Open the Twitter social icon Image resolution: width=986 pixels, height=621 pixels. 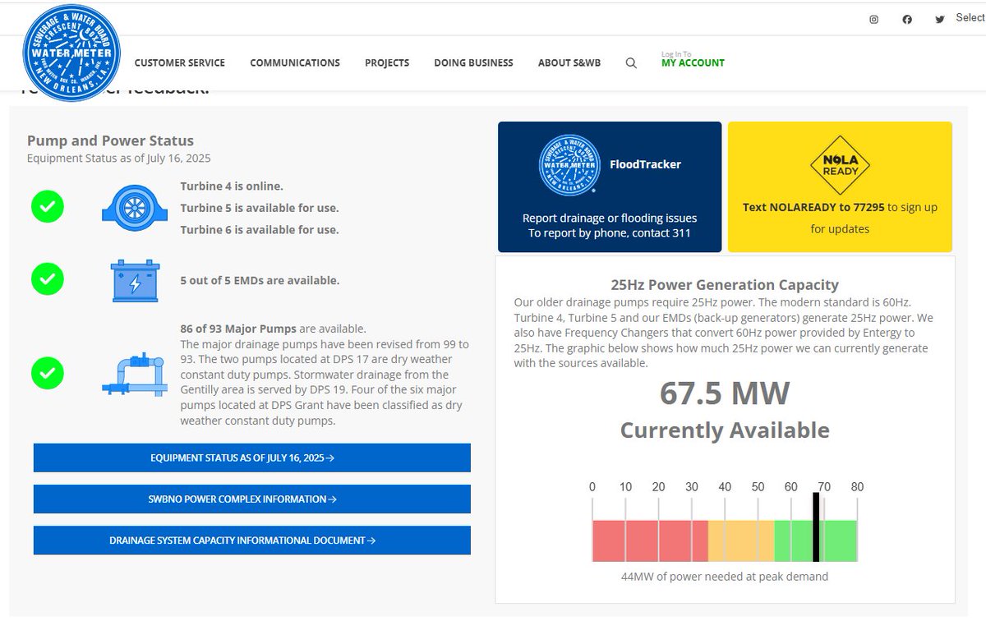click(x=940, y=20)
